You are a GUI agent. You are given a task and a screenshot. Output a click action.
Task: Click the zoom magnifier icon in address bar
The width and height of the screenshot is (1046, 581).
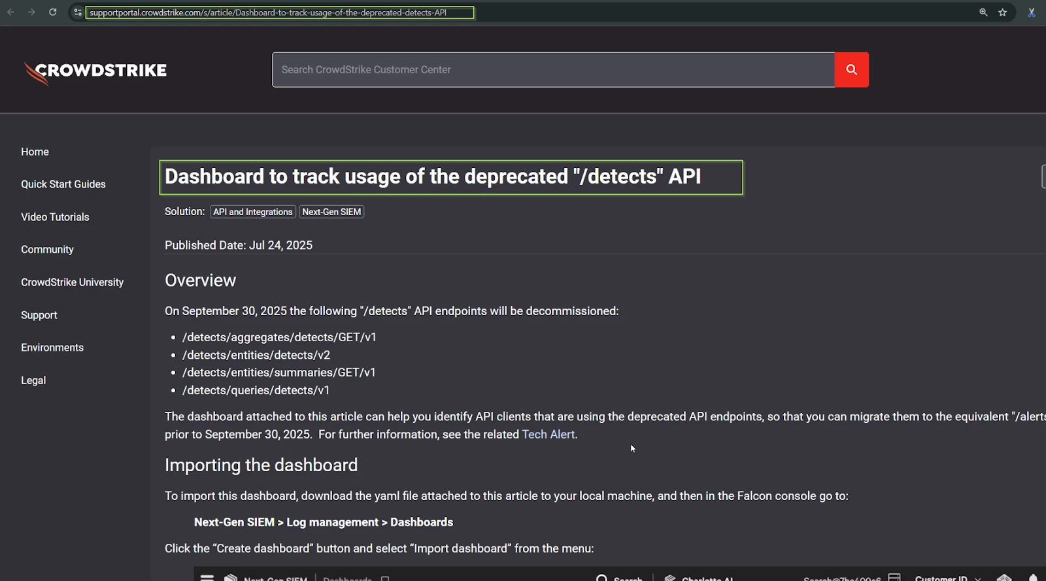[x=983, y=12]
